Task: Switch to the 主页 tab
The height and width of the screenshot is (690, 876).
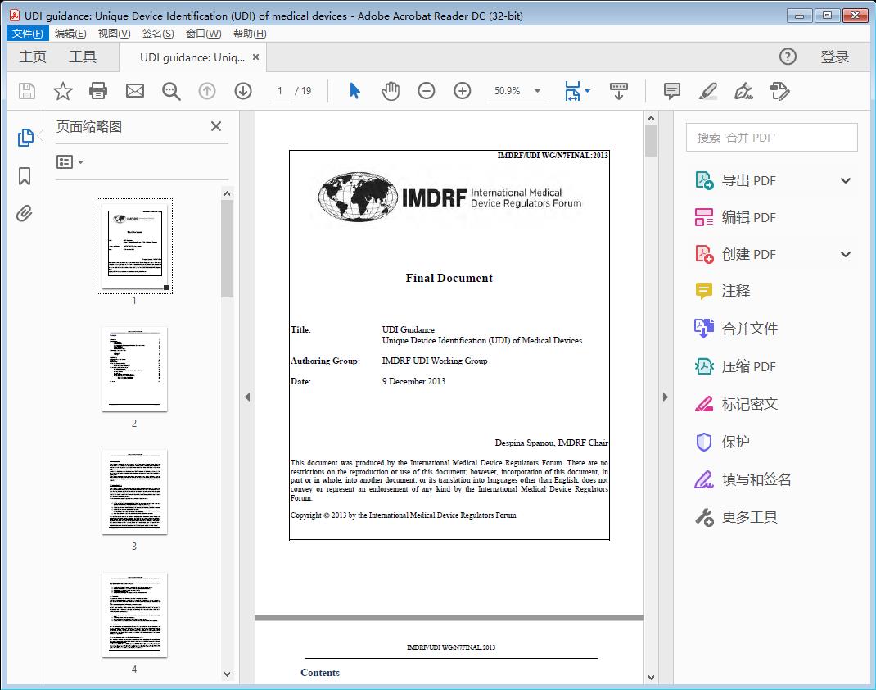Action: (x=32, y=57)
